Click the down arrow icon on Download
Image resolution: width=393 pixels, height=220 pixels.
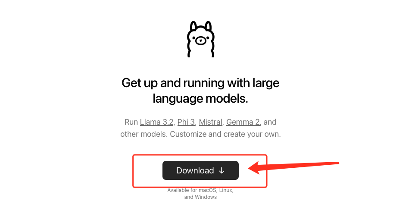(221, 170)
